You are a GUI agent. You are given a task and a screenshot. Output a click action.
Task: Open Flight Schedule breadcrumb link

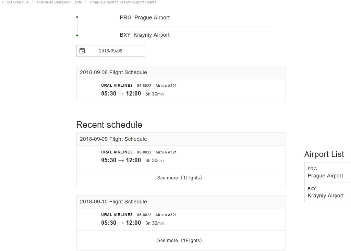[15, 2]
